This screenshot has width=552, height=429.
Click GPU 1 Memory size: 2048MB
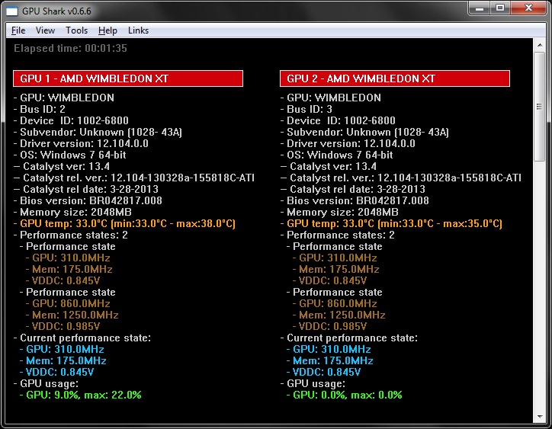72,212
